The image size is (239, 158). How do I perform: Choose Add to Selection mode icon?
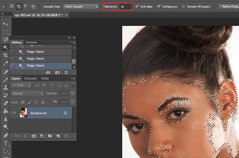(x=19, y=7)
